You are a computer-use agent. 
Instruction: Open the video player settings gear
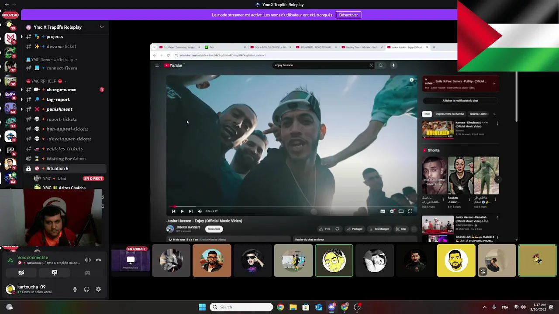tap(392, 212)
